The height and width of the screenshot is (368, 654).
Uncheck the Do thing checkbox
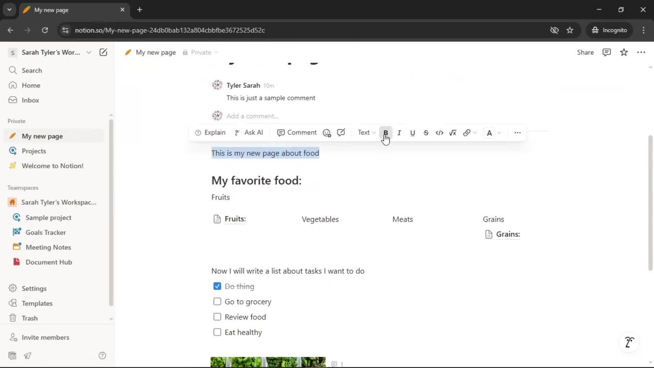point(217,286)
